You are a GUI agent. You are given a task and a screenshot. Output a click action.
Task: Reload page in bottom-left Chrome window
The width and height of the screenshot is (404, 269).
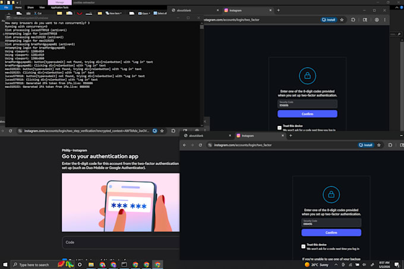(10, 131)
